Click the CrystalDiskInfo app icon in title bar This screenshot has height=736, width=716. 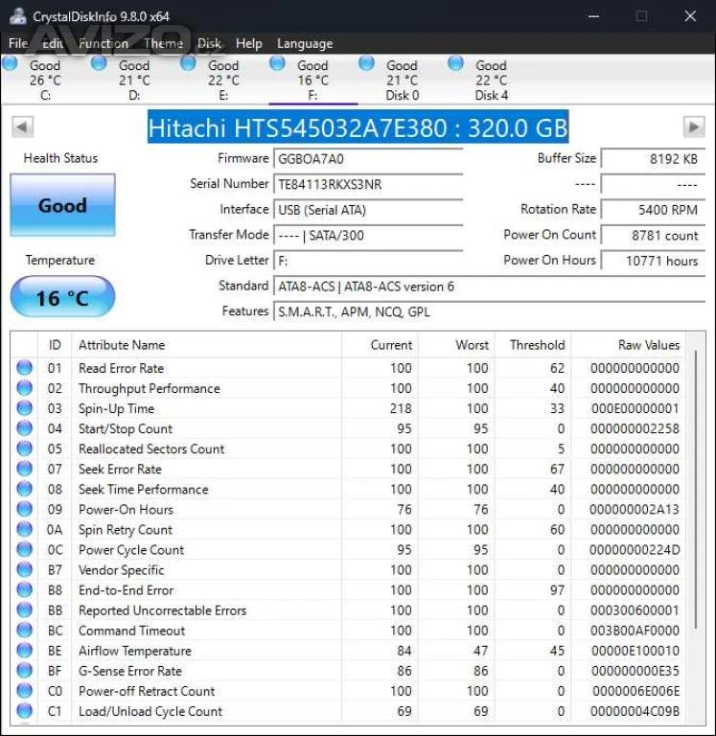click(18, 15)
